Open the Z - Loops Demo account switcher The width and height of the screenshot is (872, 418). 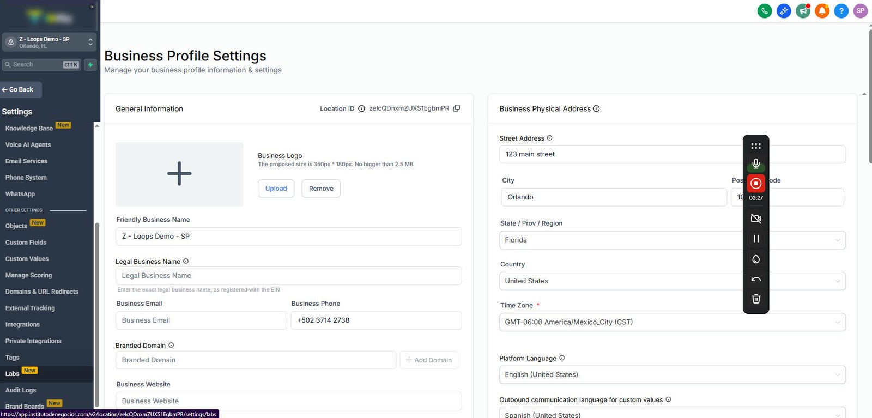(x=50, y=42)
